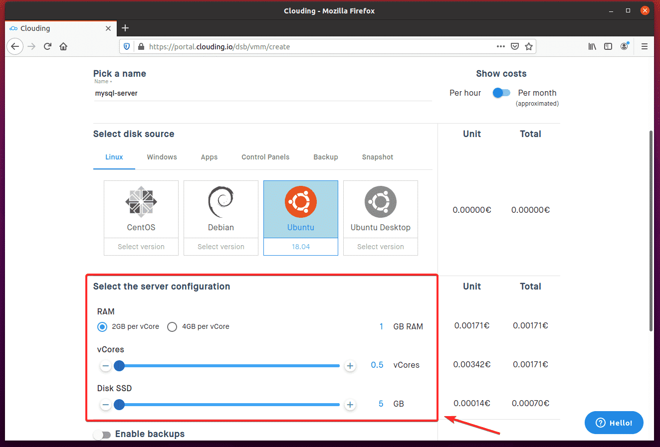
Task: Open the Firefox library icon
Action: click(x=592, y=46)
